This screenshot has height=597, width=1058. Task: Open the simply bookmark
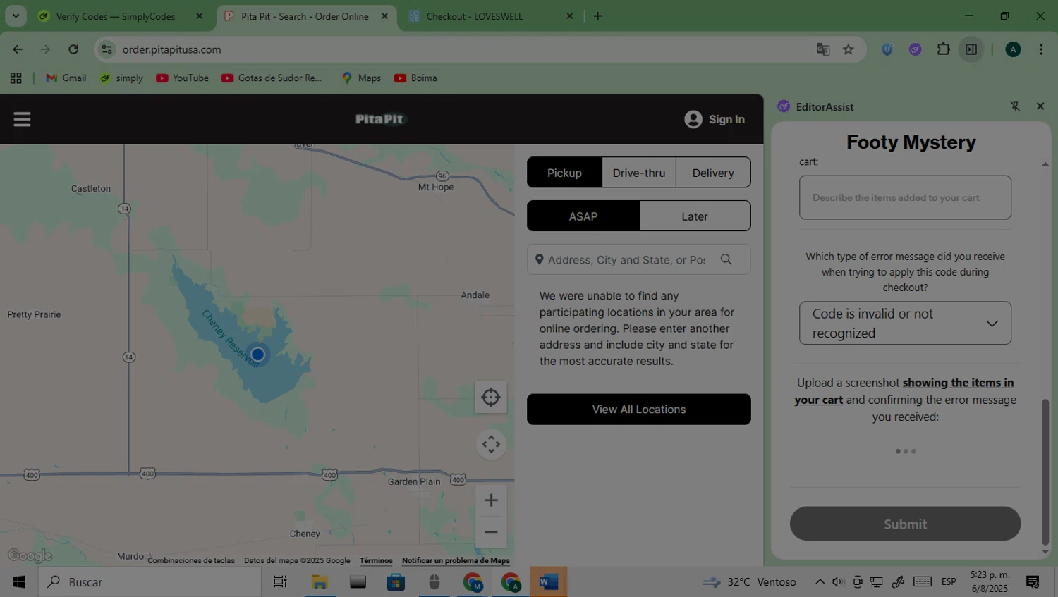point(121,78)
